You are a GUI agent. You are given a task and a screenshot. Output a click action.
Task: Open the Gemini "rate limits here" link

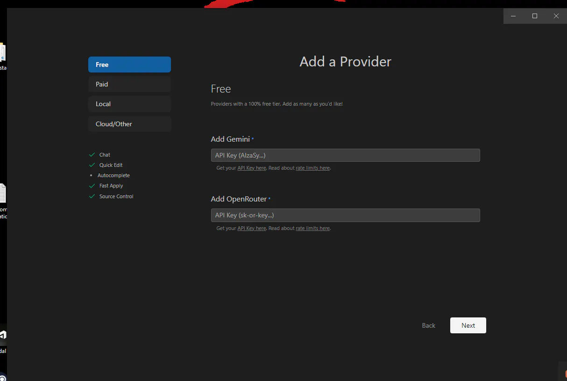313,168
